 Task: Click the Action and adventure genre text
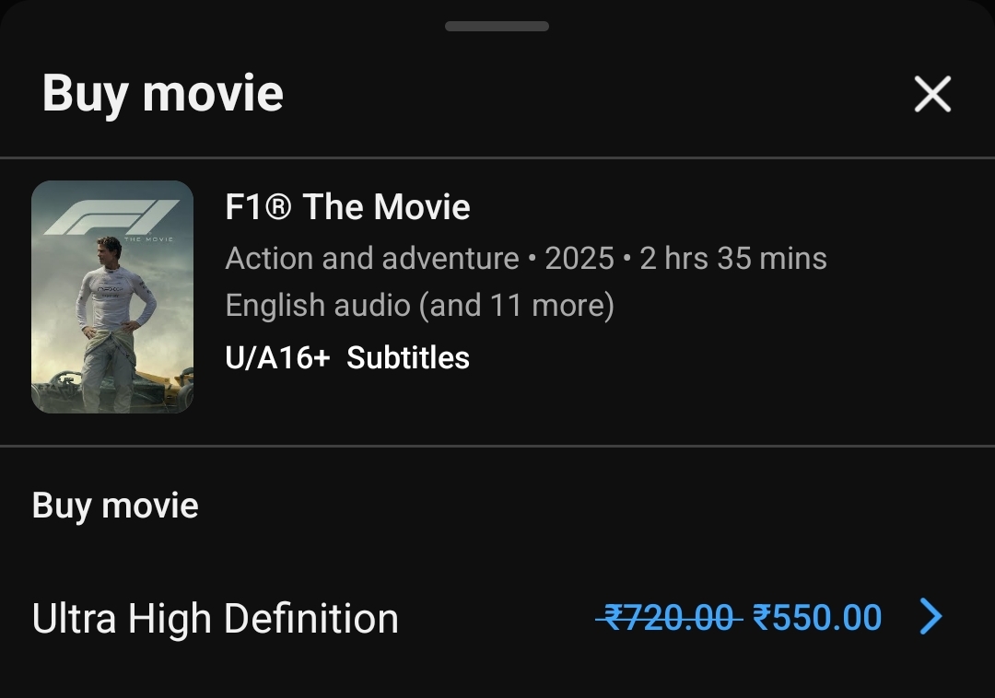click(x=371, y=259)
